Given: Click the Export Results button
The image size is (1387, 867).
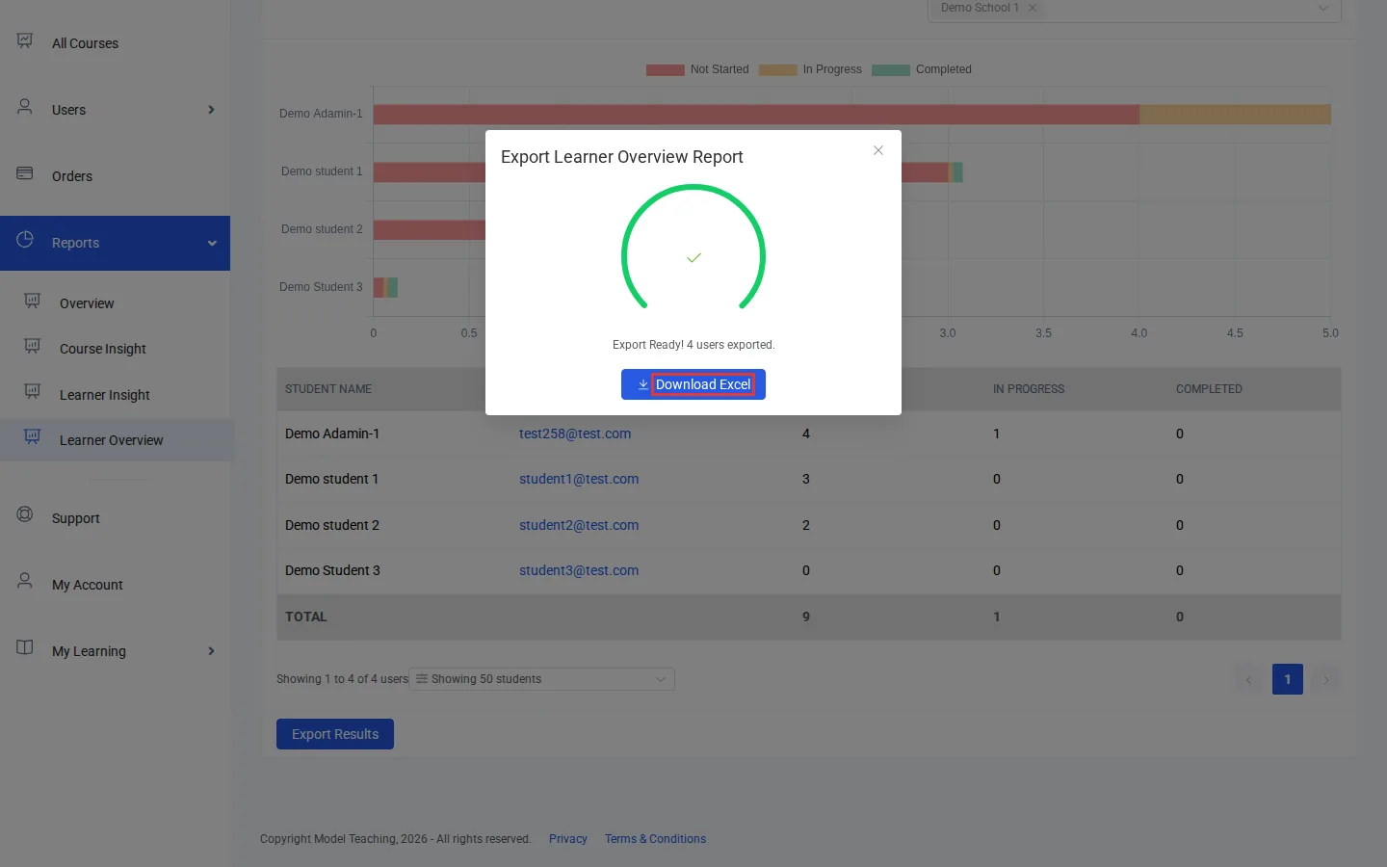Looking at the screenshot, I should (335, 734).
